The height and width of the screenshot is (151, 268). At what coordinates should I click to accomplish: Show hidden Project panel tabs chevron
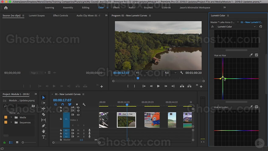point(36,94)
